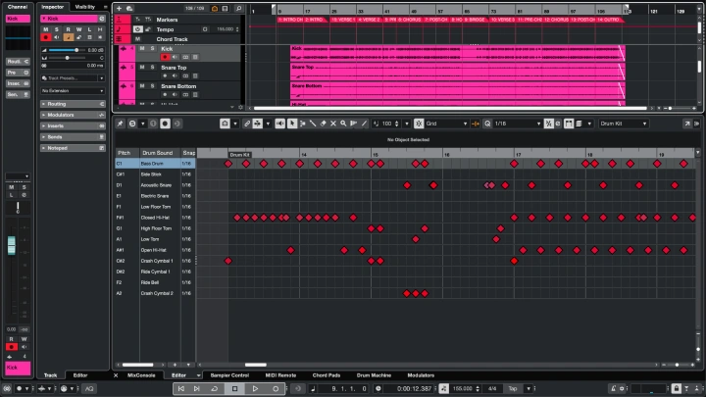The image size is (706, 397).
Task: Select the Object Selection arrow tool
Action: (x=292, y=124)
